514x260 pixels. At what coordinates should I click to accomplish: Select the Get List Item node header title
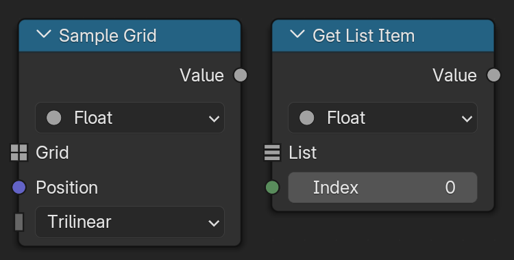(x=363, y=36)
